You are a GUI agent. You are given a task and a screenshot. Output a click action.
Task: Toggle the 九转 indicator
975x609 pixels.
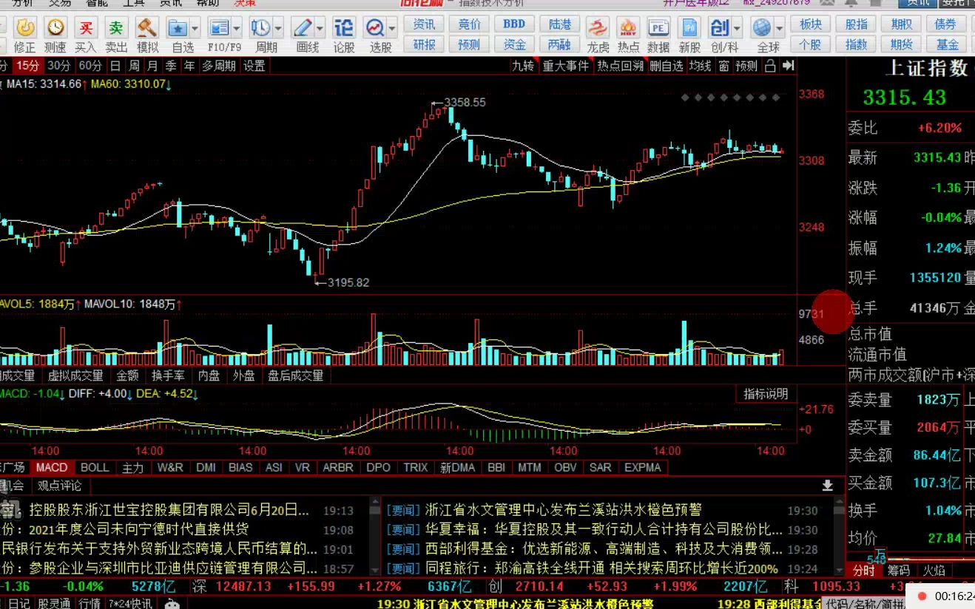[x=523, y=66]
